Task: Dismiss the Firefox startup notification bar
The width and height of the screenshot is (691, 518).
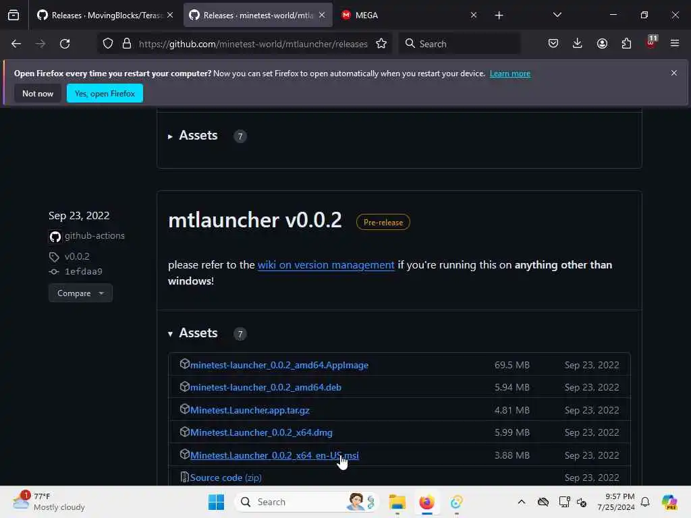Action: click(674, 73)
